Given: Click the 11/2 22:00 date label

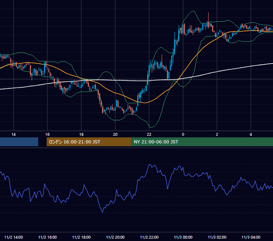Looking at the screenshot, I should pyautogui.click(x=149, y=237).
